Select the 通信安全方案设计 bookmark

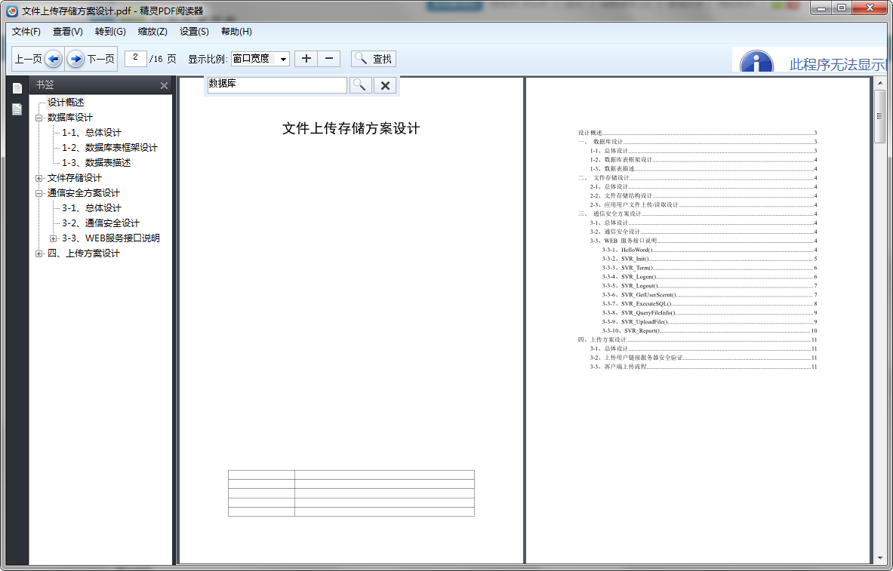pos(84,193)
